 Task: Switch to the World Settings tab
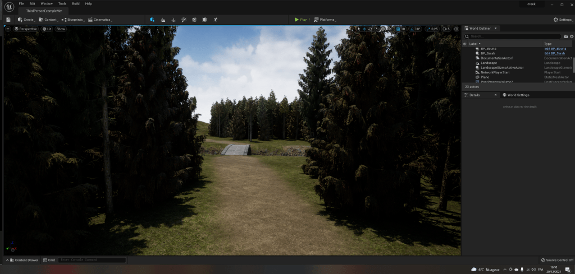point(516,95)
